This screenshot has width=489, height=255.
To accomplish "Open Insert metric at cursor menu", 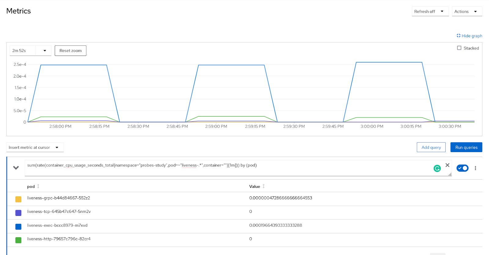I will [x=35, y=148].
